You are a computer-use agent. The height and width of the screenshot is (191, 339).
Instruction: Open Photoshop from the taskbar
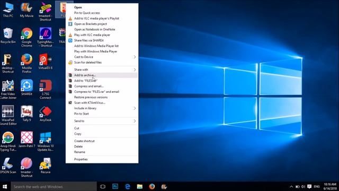115,186
